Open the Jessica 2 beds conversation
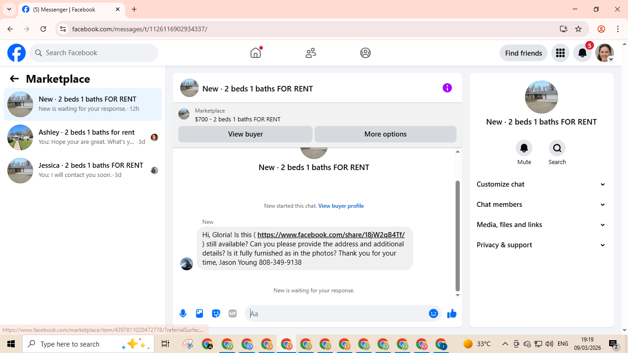628x353 pixels. [x=83, y=171]
